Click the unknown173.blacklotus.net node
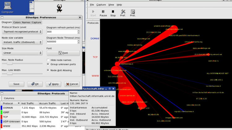 coord(115,70)
